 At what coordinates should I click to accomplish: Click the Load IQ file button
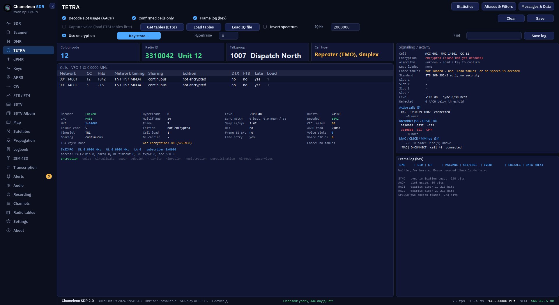(242, 27)
